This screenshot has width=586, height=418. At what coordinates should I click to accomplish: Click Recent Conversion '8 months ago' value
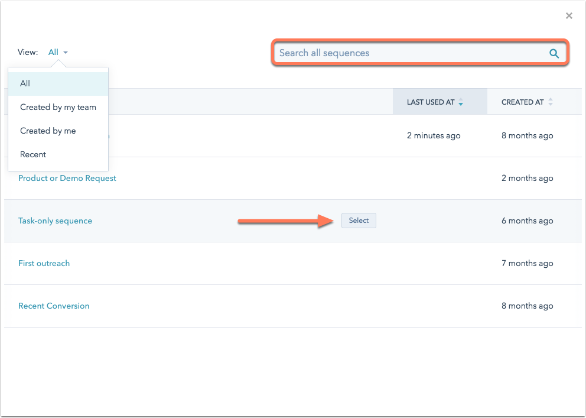click(527, 306)
